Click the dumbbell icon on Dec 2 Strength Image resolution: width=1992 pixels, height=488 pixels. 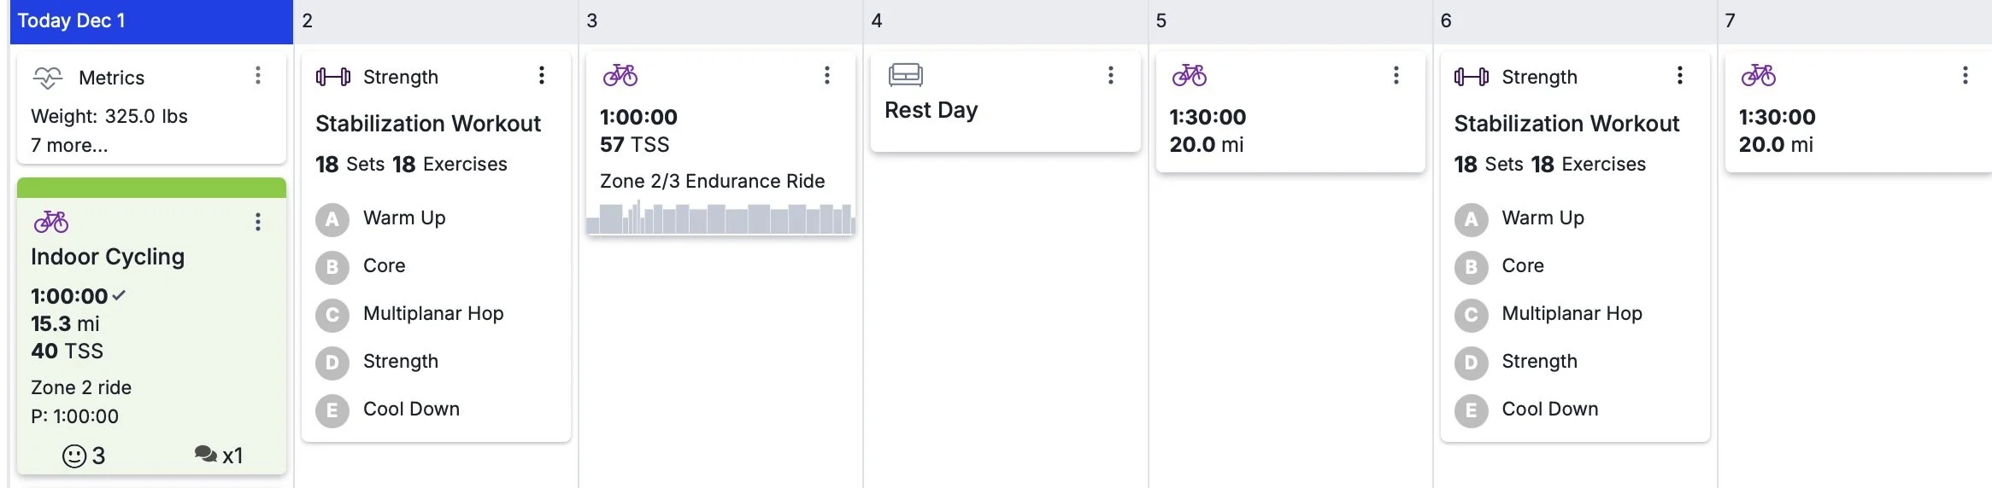click(332, 77)
